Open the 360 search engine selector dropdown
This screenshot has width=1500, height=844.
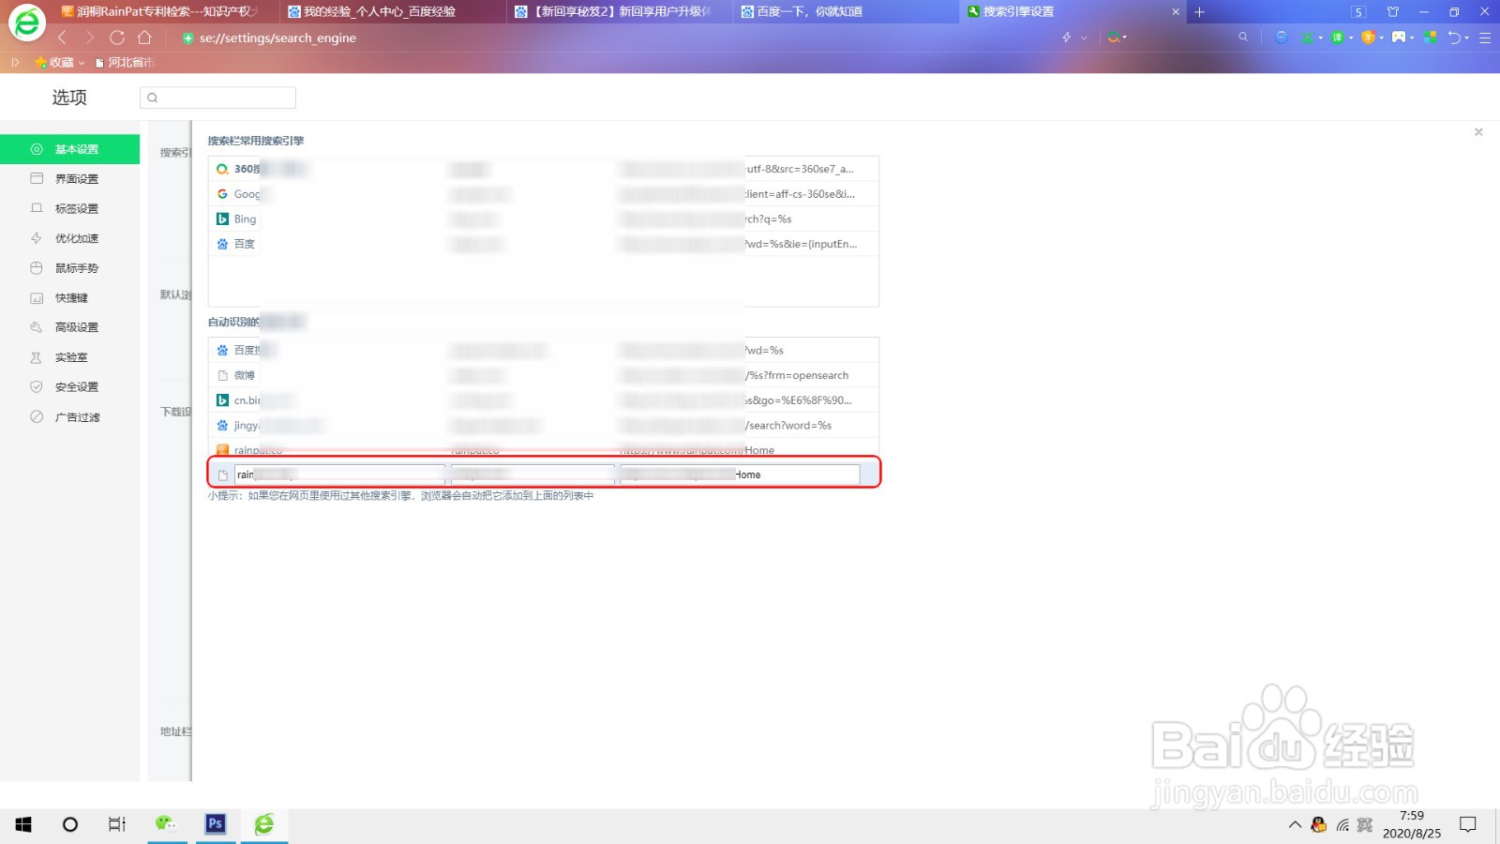[1117, 38]
